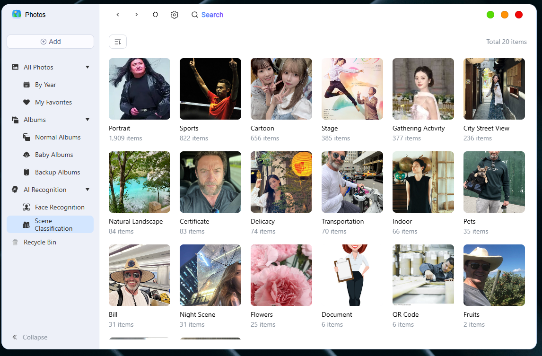Collapse the All Photos section arrow
The width and height of the screenshot is (542, 356).
coord(87,67)
